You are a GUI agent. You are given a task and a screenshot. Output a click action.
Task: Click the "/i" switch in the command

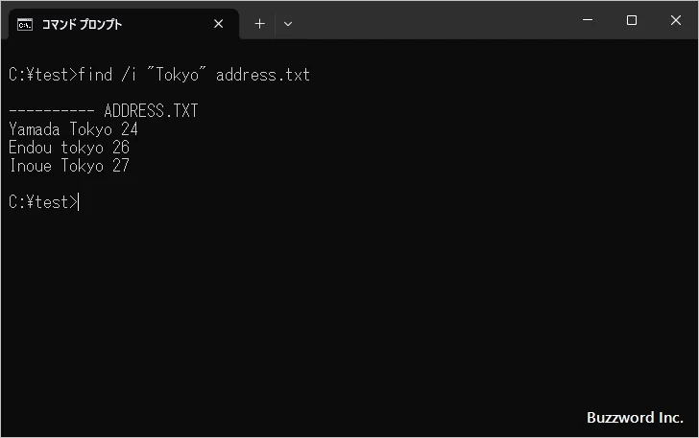click(130, 75)
